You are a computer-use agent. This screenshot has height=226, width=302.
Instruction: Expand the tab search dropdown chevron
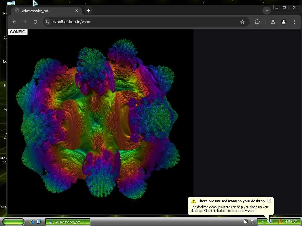coord(267,11)
